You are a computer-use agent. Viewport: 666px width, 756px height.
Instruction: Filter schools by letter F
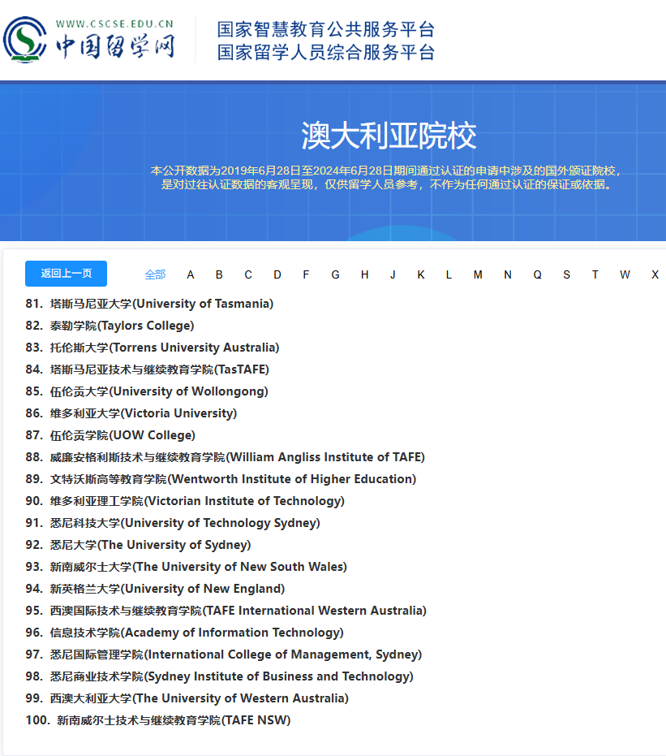pos(306,274)
